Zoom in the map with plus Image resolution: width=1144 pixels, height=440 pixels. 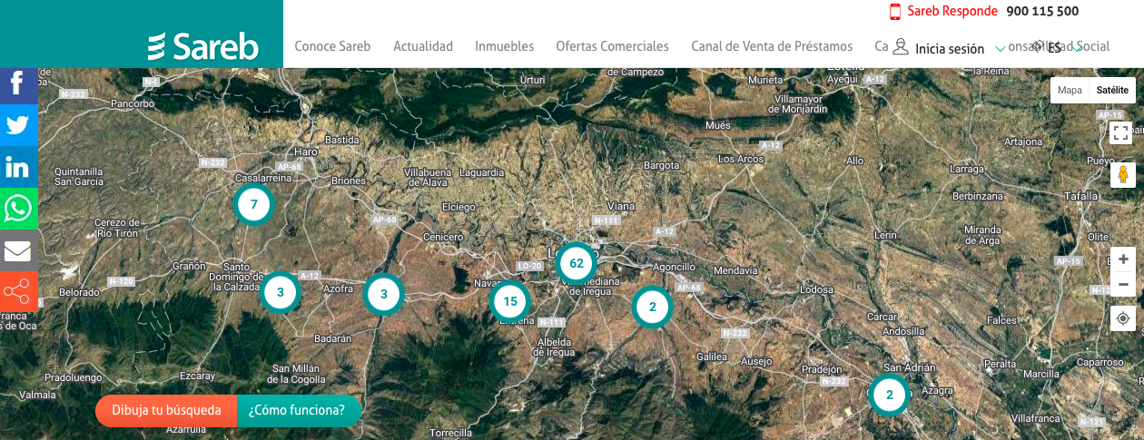point(1123,259)
